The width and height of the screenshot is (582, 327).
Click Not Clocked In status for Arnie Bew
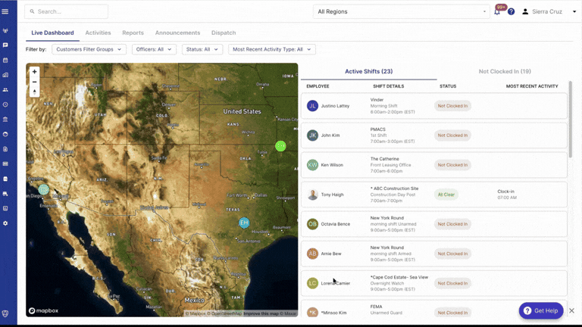452,254
